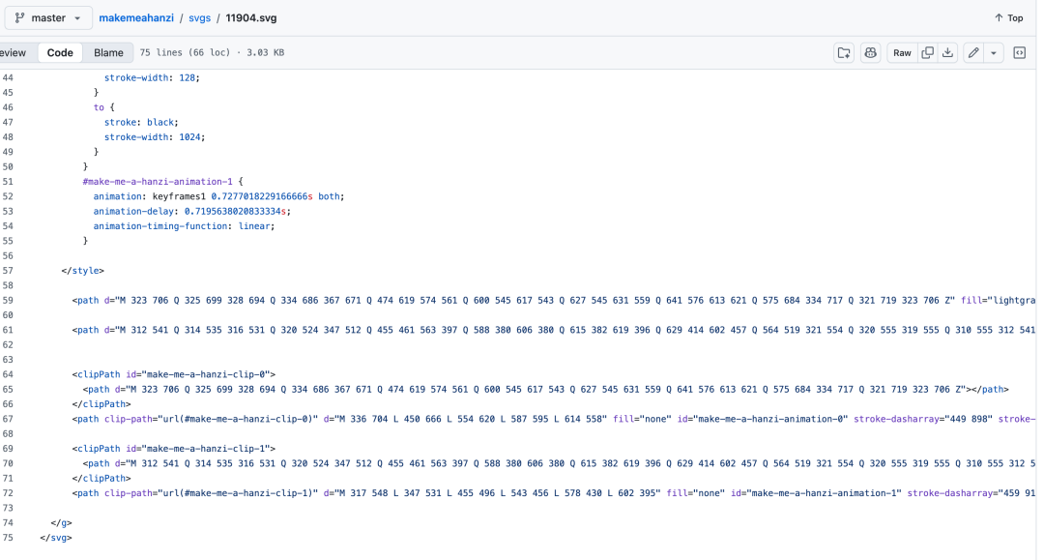Go to the svgs folder breadcrumb
The height and width of the screenshot is (560, 1044).
[200, 18]
